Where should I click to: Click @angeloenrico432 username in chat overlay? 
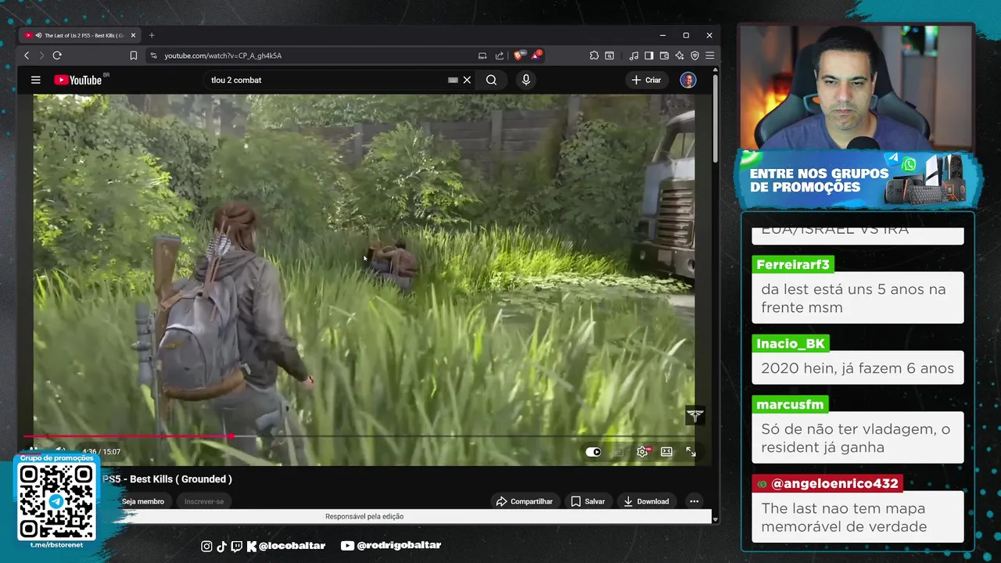(x=827, y=483)
